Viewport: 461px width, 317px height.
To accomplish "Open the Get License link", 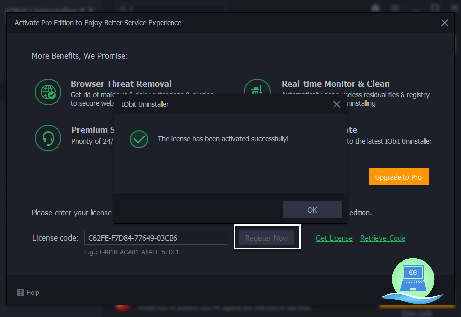I will (334, 238).
